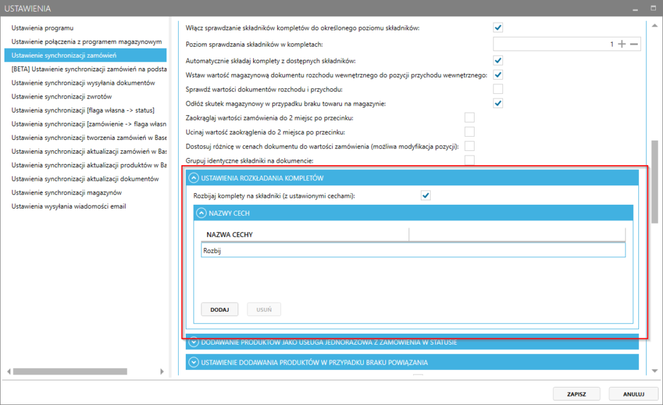Expand Ustawienie dodawania produktów w przypadku braku powiązania

[x=193, y=362]
